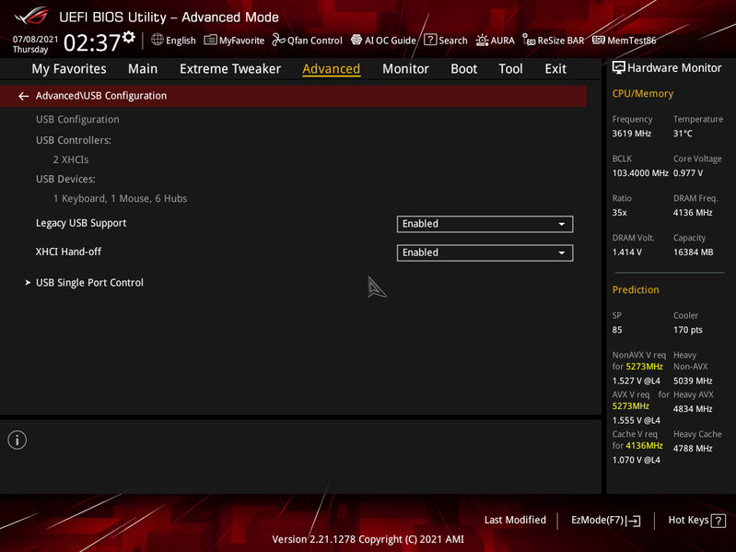Open Extreme Tweaker tab
This screenshot has width=736, height=552.
[230, 69]
